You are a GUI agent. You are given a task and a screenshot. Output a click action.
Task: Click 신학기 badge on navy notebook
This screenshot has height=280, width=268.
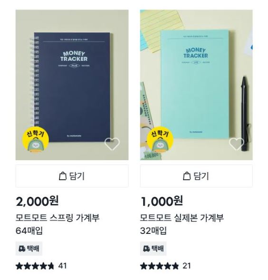(x=36, y=140)
